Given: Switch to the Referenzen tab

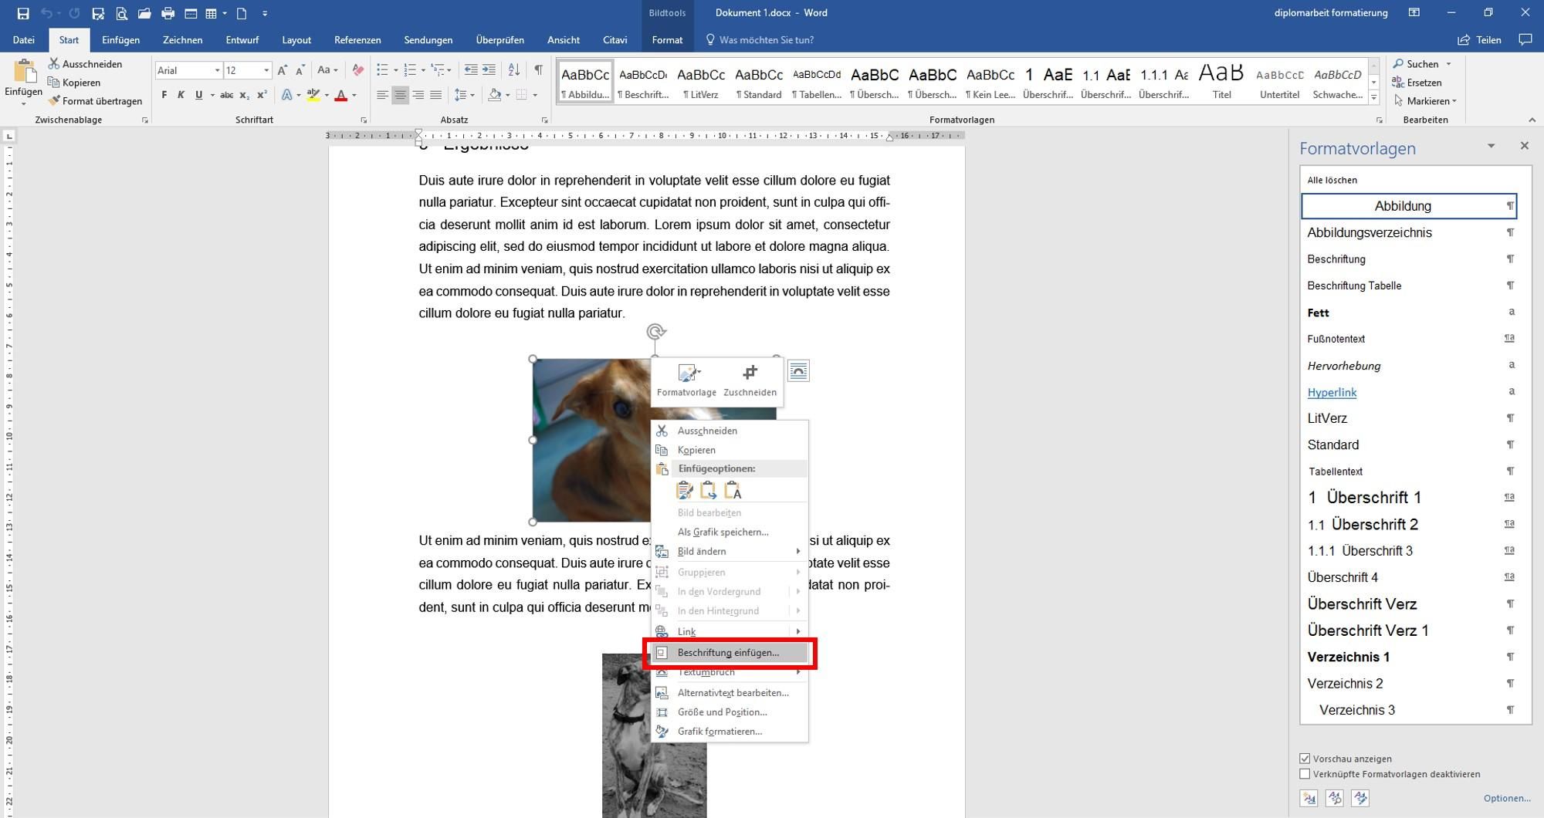Looking at the screenshot, I should 357,40.
